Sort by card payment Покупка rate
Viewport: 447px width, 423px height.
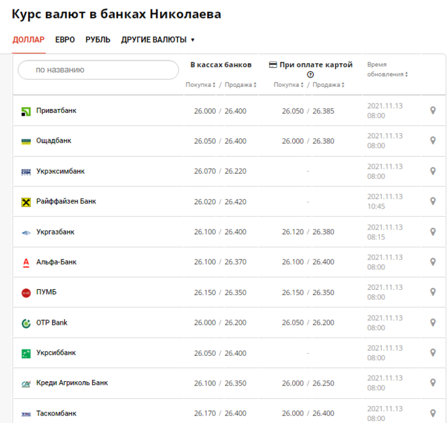point(288,85)
